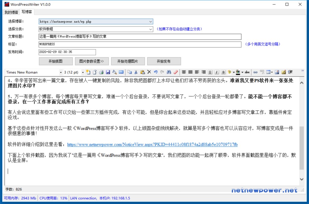Switch to HTML source view icon
The height and width of the screenshot is (204, 309).
(121, 72)
